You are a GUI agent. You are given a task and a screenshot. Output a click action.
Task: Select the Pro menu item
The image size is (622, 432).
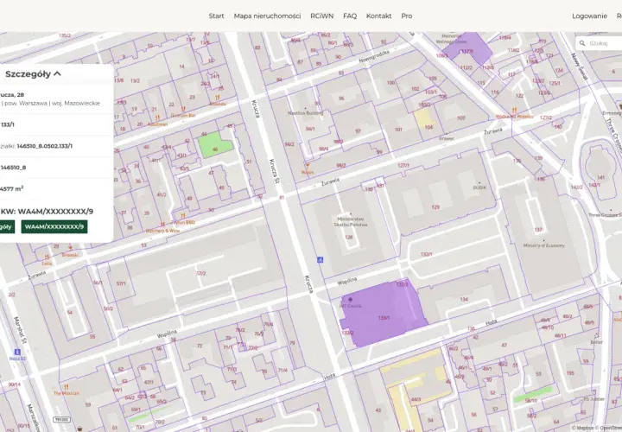[x=407, y=16]
